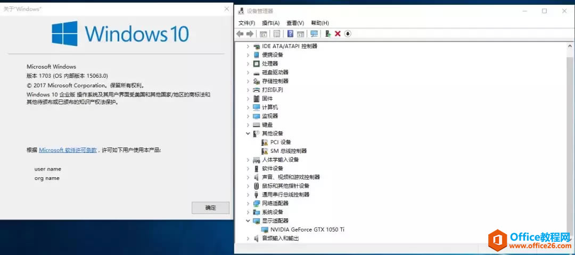Select the 网络适配器 network adapter icon
575x255 pixels.
click(x=256, y=203)
